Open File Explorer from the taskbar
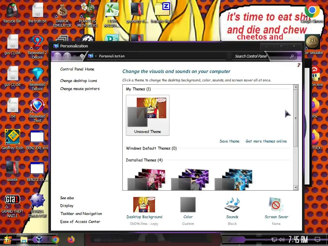328x246 pixels. coord(24,240)
